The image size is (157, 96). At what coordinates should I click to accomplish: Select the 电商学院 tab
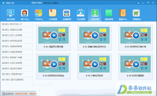coord(95,15)
